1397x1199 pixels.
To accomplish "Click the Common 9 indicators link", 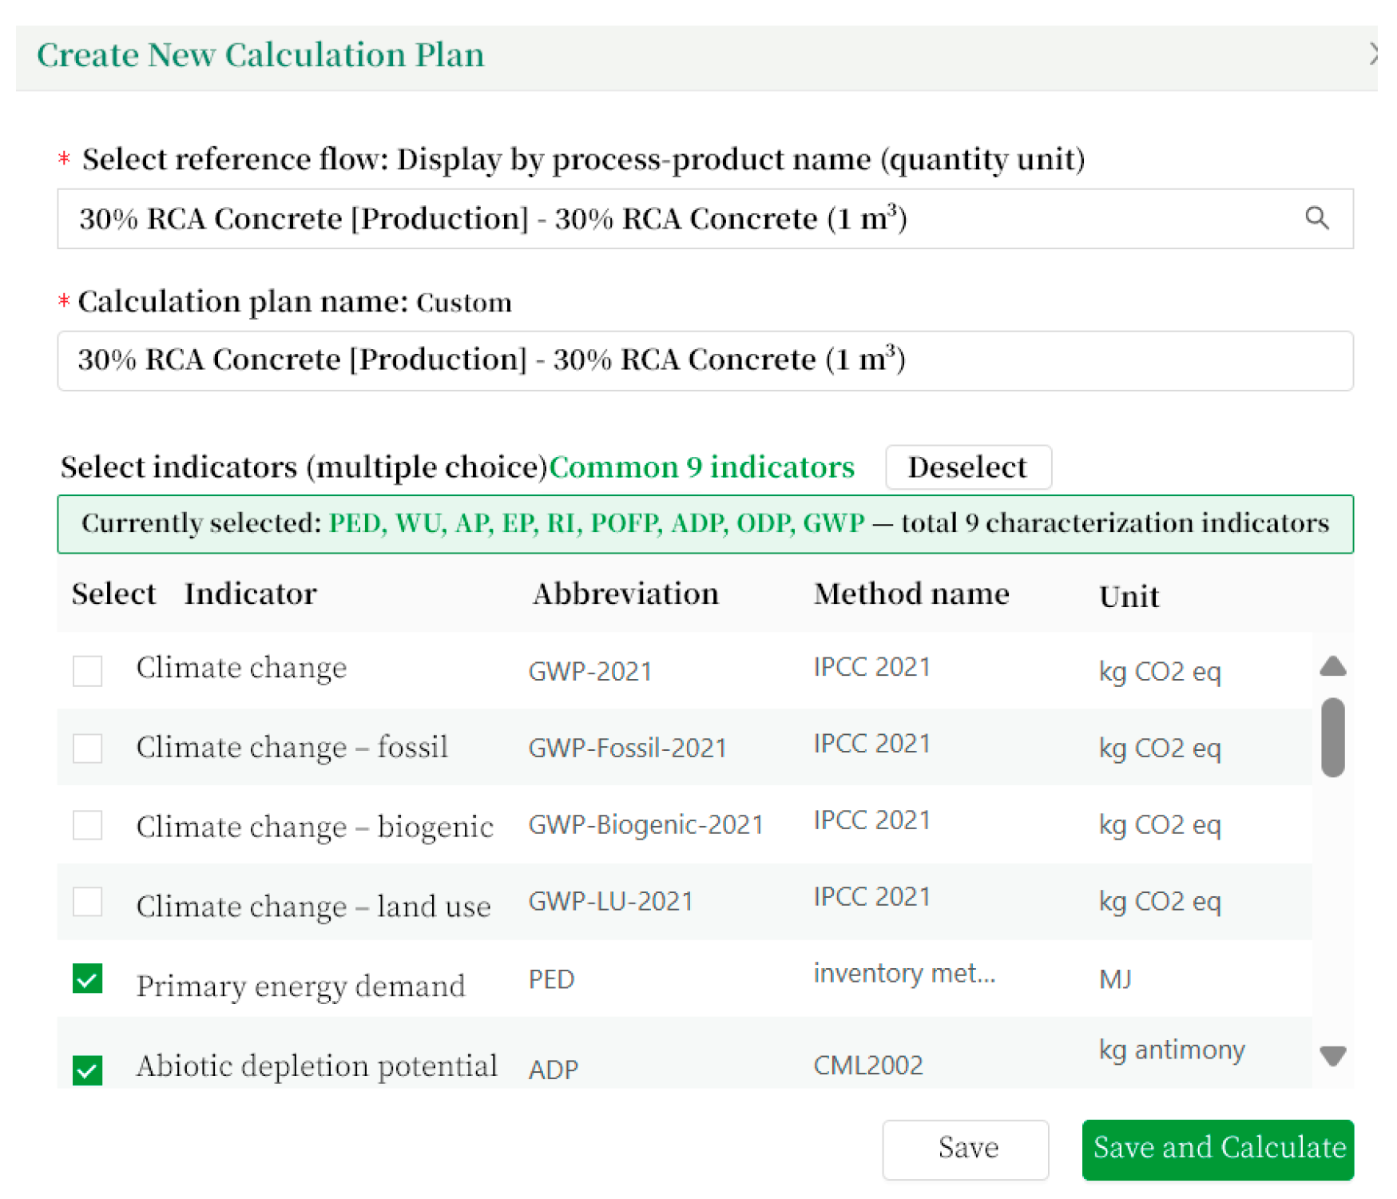I will pos(701,467).
